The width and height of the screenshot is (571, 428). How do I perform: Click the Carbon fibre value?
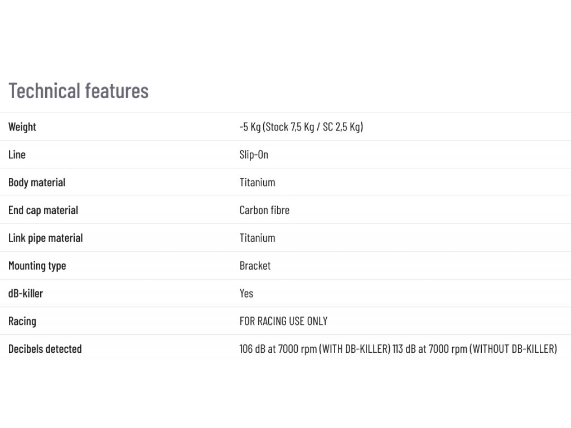pyautogui.click(x=264, y=210)
